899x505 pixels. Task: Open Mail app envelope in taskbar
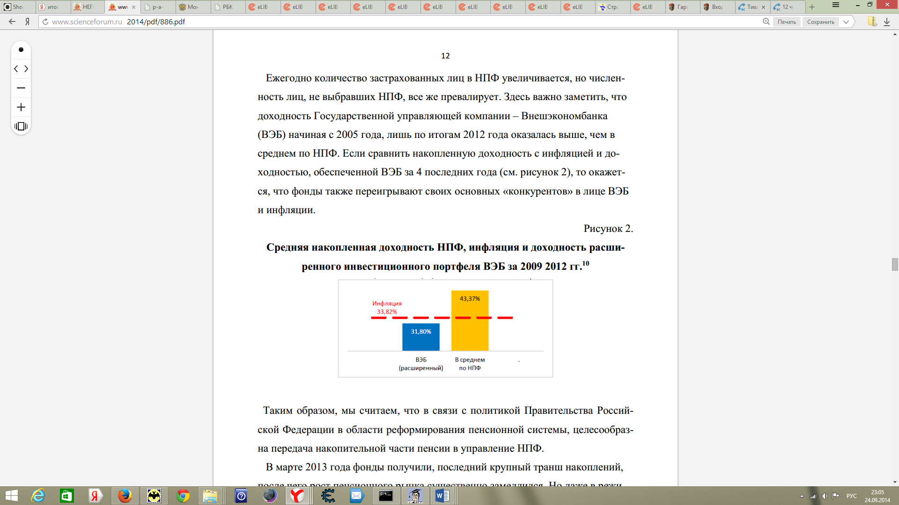click(357, 496)
